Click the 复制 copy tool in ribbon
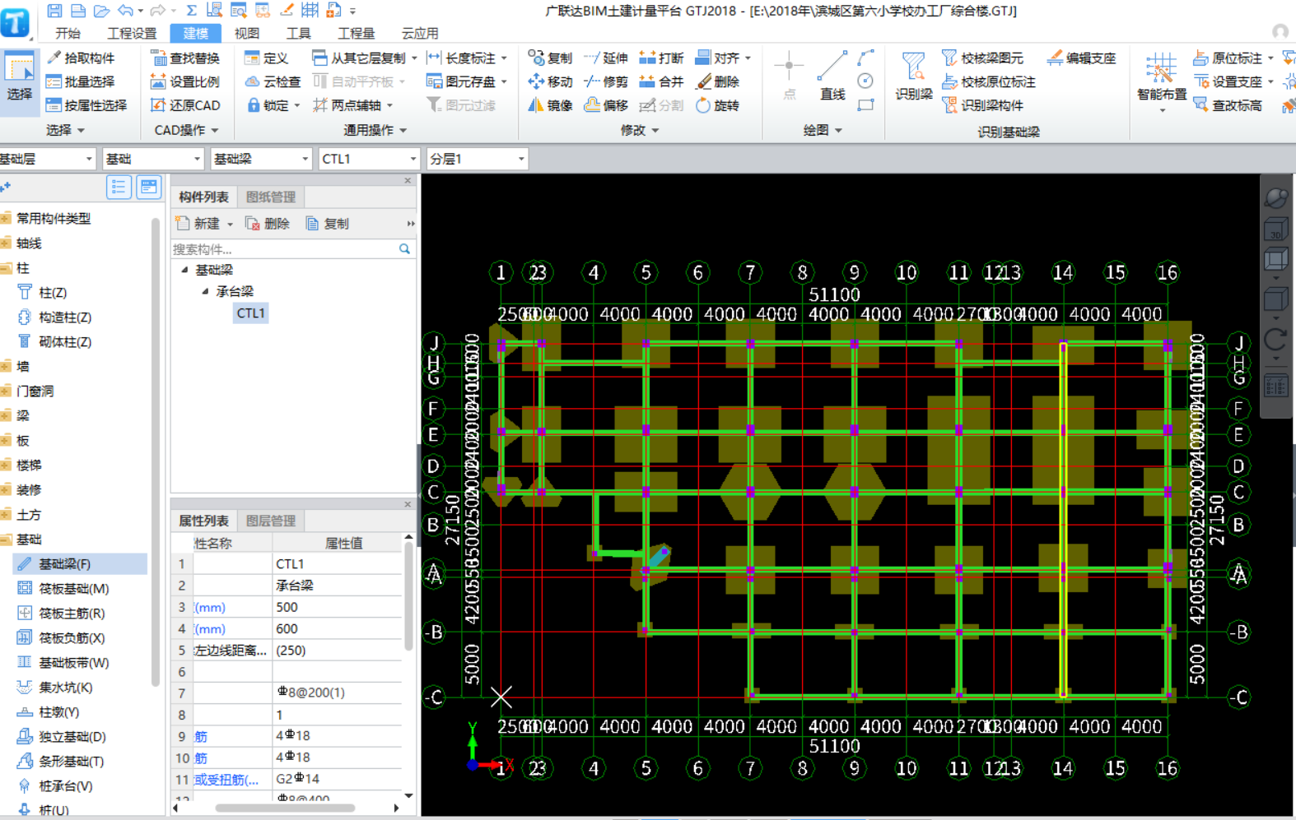Image resolution: width=1296 pixels, height=820 pixels. point(550,58)
